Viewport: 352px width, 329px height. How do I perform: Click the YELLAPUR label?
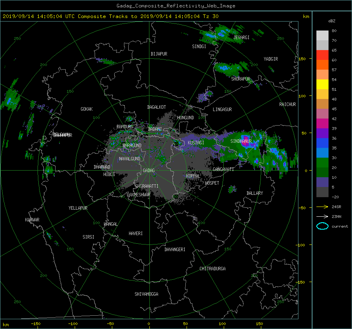78,208
